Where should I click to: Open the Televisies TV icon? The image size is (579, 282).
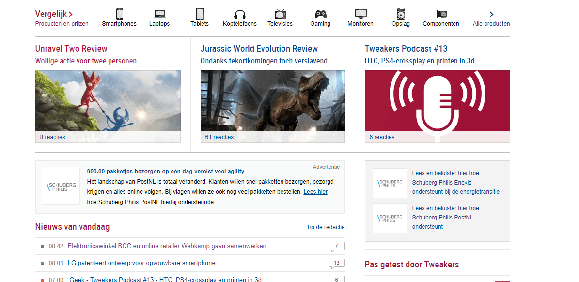280,14
